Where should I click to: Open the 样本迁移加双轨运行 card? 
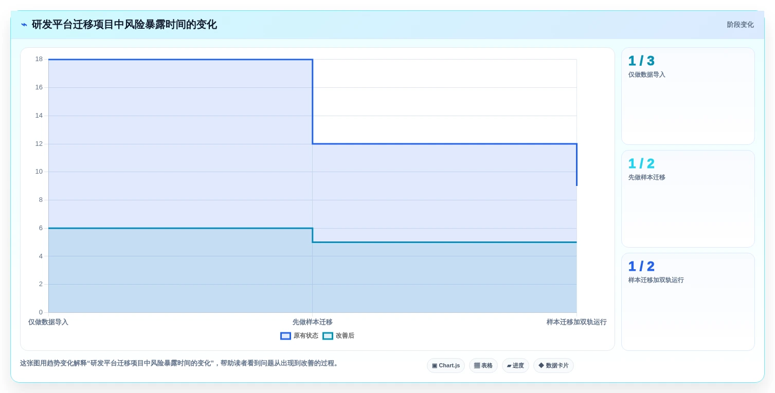click(x=688, y=302)
